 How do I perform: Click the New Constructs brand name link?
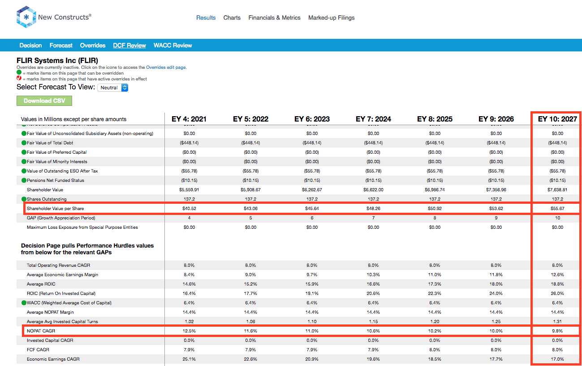pyautogui.click(x=65, y=17)
